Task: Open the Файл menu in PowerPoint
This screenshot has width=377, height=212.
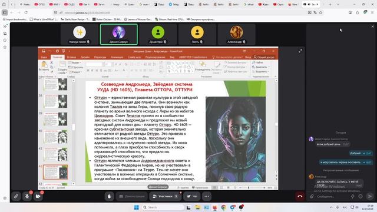Action: point(44,57)
